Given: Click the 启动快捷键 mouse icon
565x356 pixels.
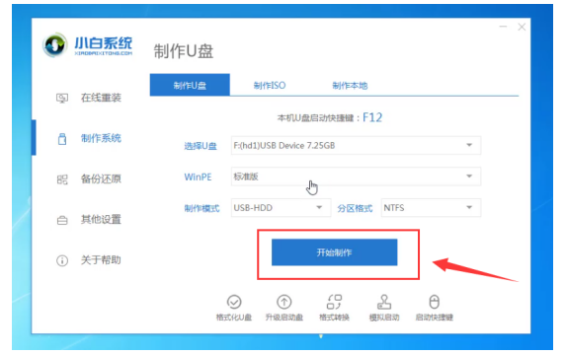Looking at the screenshot, I should click(435, 302).
